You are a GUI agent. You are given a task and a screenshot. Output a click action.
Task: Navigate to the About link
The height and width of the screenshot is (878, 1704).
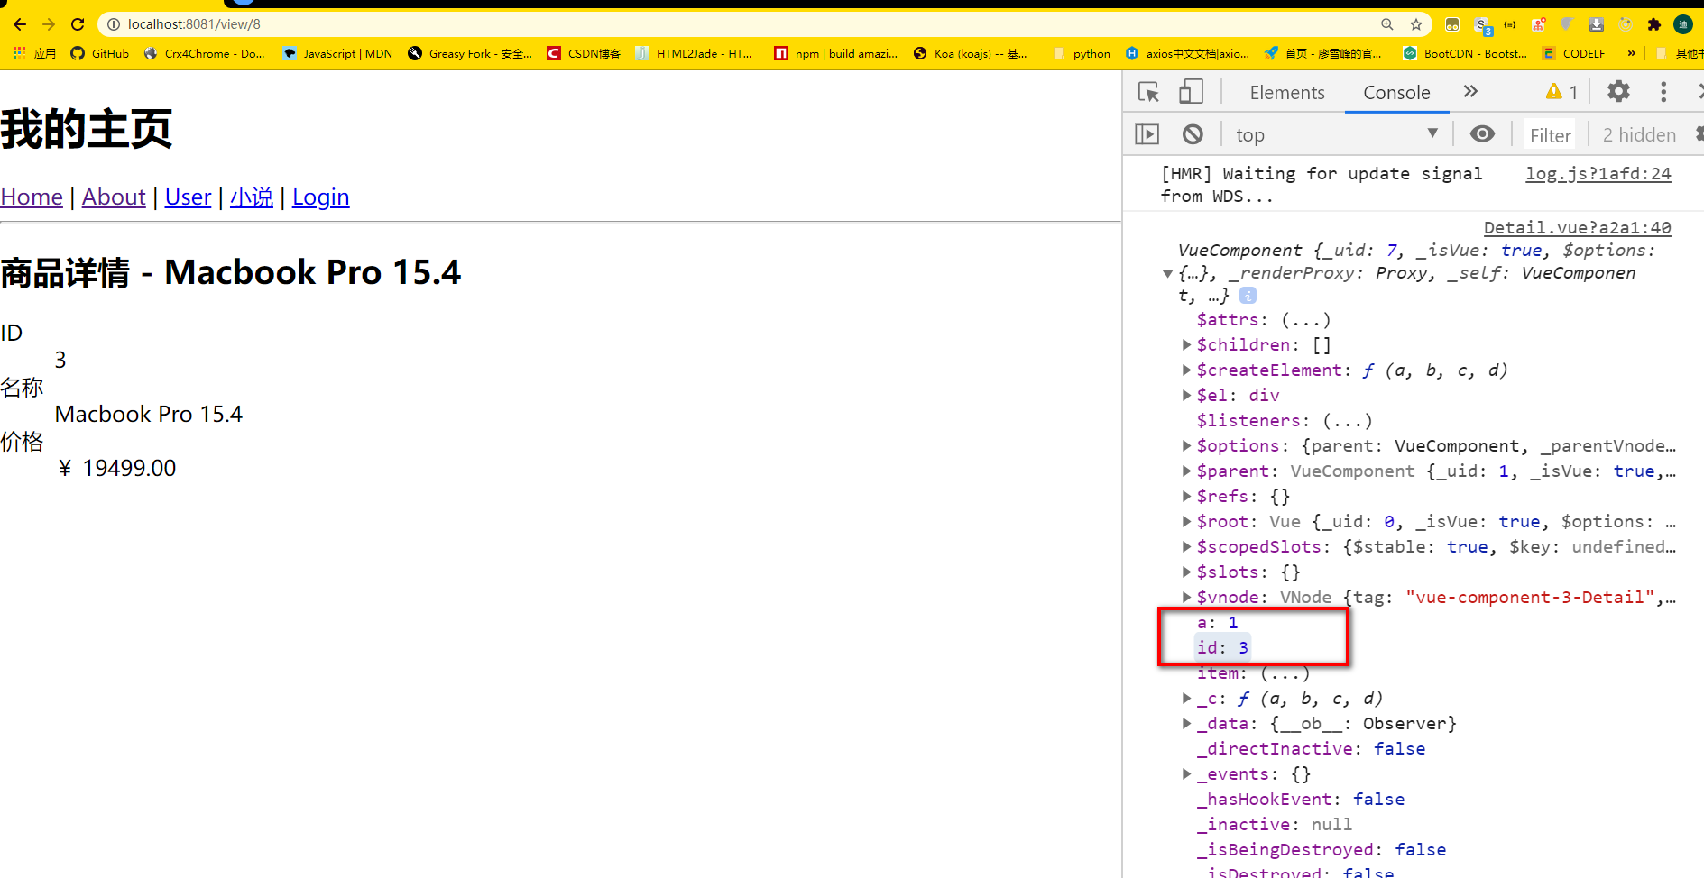[x=114, y=197]
